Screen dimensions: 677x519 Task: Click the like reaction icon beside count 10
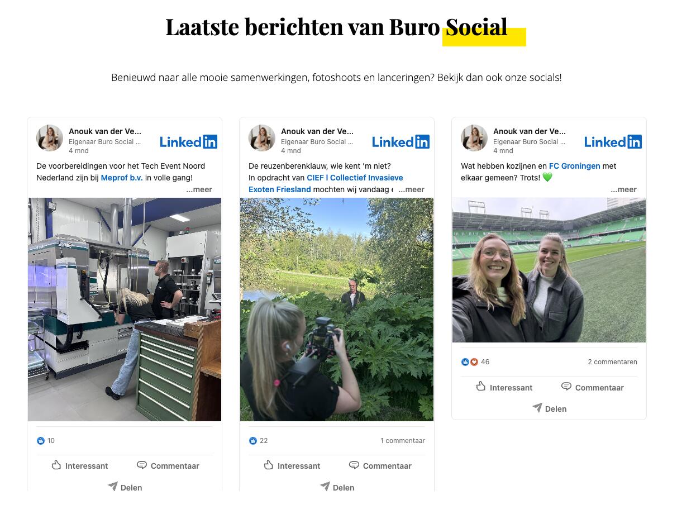[41, 441]
